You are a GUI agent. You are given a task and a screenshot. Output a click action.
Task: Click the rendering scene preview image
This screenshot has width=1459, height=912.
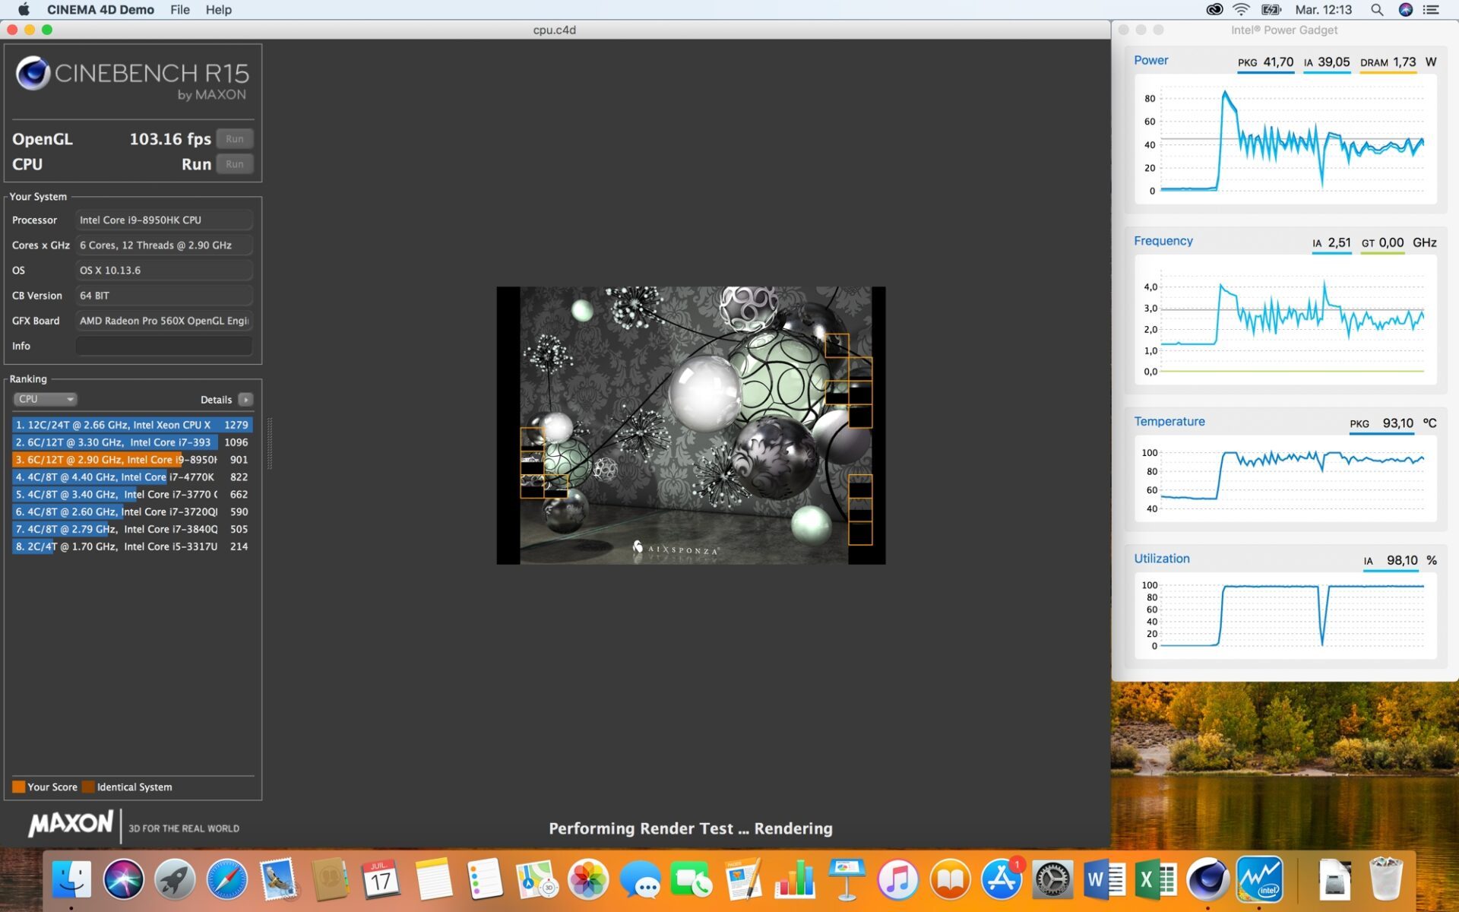[x=691, y=426]
